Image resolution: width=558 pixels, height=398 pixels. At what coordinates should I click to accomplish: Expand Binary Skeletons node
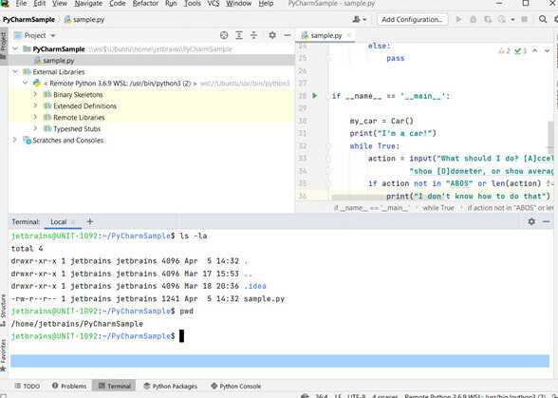(x=35, y=94)
